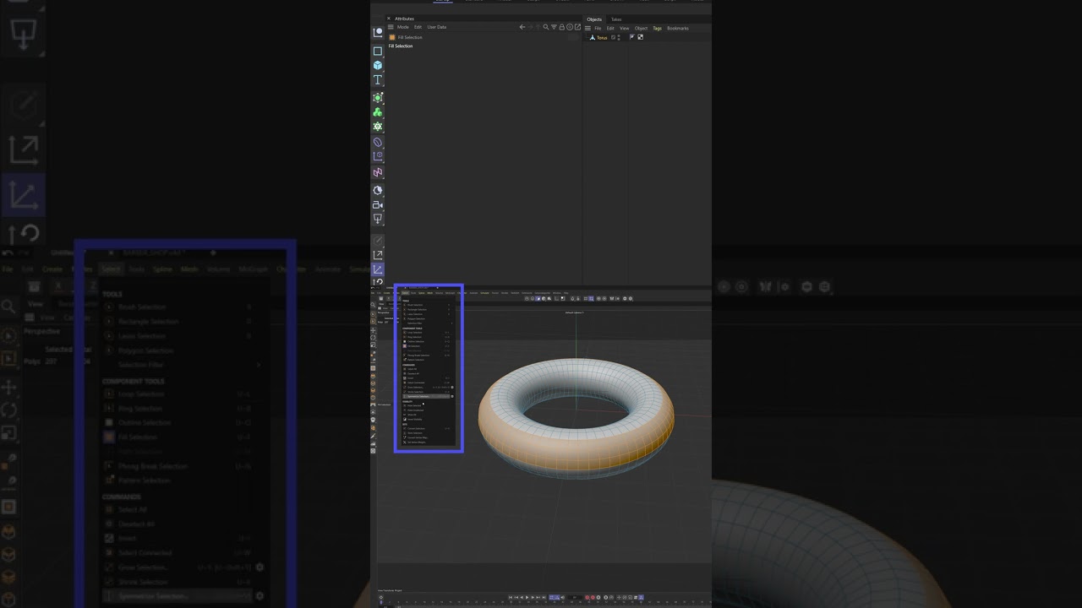Open the Objects manager View menu
1082x608 pixels.
625,28
